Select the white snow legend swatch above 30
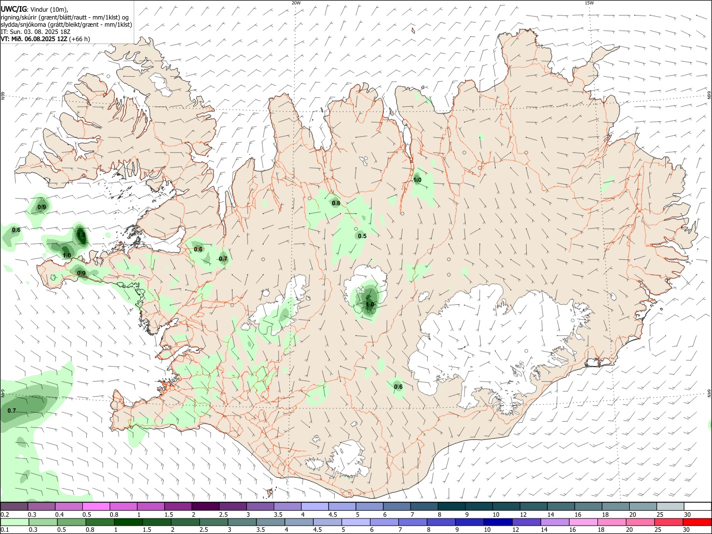Image resolution: width=712 pixels, height=534 pixels. pyautogui.click(x=697, y=506)
